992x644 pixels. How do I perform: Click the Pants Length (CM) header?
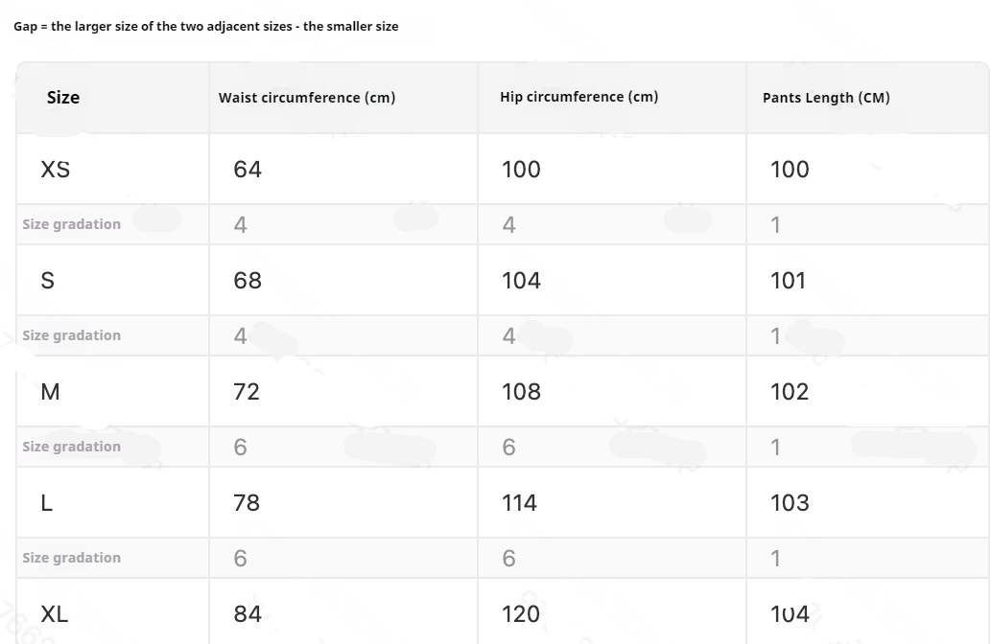click(x=826, y=98)
